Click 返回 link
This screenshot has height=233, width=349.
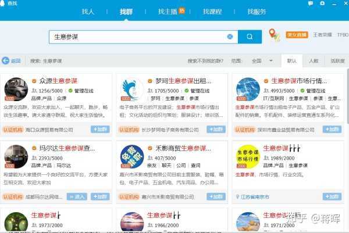(16, 61)
